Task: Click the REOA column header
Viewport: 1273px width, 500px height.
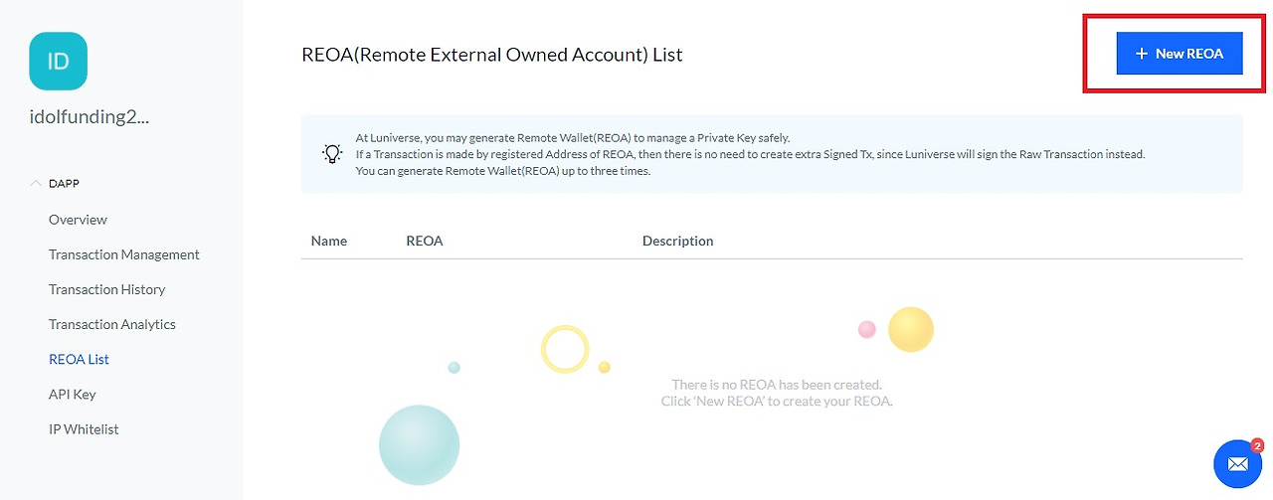Action: [x=425, y=241]
